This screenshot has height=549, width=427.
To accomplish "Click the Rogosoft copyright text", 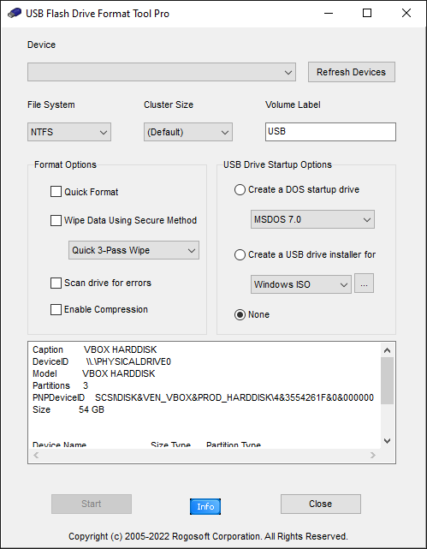I will click(x=208, y=536).
